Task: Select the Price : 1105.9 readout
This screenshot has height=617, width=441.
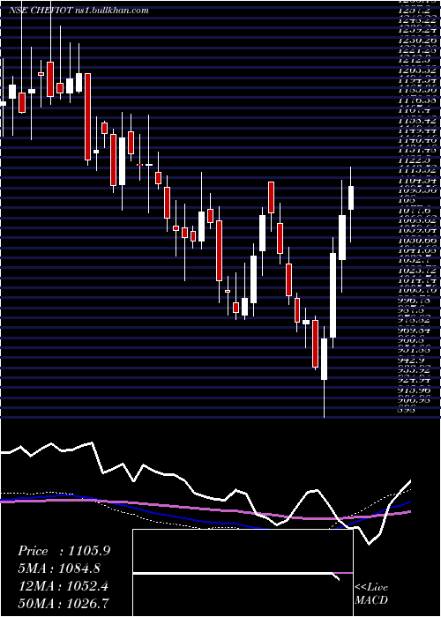Action: (64, 551)
